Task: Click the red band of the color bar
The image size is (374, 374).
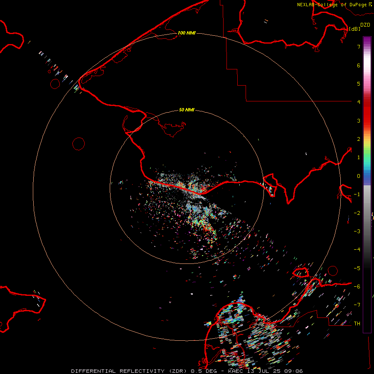Action: click(367, 112)
